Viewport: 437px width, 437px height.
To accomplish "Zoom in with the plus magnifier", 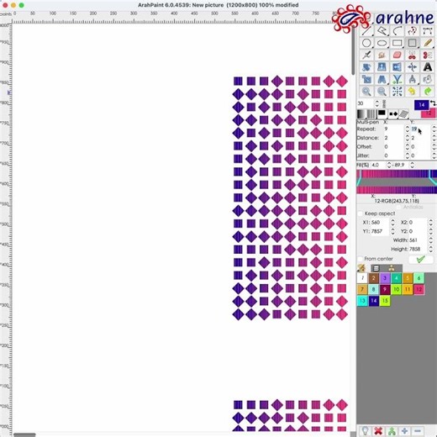I will point(366,92).
